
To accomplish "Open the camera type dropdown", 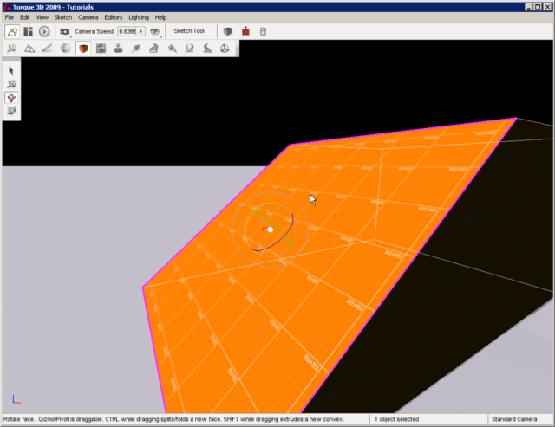I will pos(64,31).
